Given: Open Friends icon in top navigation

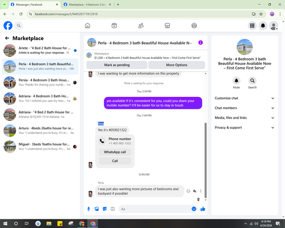Looking at the screenshot, I should tap(141, 26).
